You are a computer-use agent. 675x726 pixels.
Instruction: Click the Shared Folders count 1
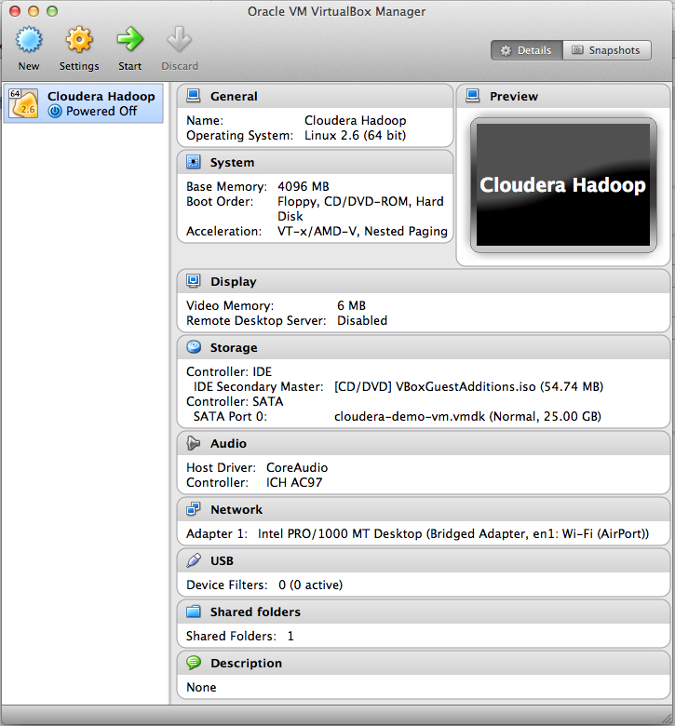pyautogui.click(x=290, y=636)
